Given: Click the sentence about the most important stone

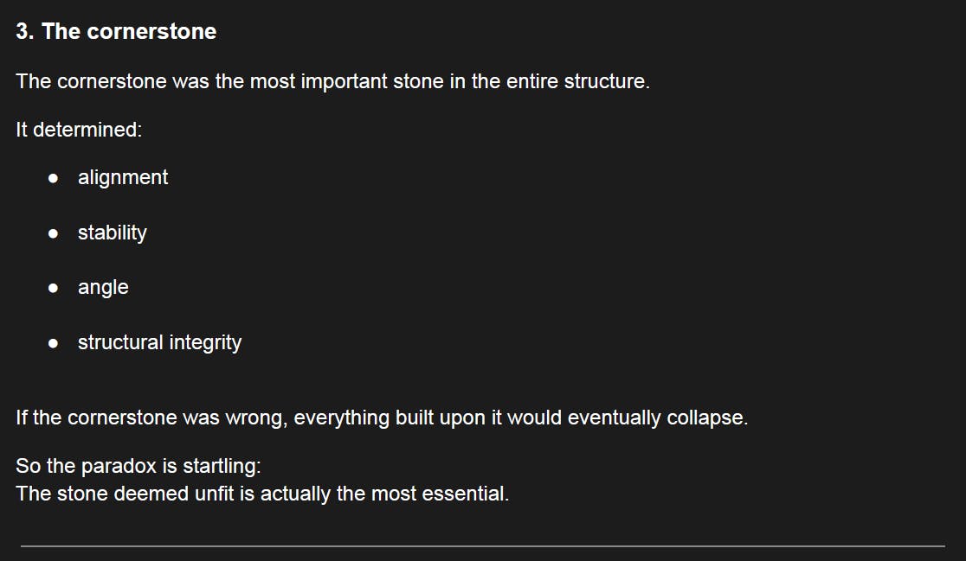Looking at the screenshot, I should [x=332, y=82].
